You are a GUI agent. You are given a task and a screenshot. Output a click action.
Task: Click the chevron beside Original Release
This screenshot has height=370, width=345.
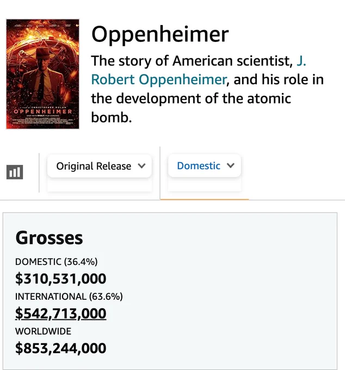coord(141,165)
